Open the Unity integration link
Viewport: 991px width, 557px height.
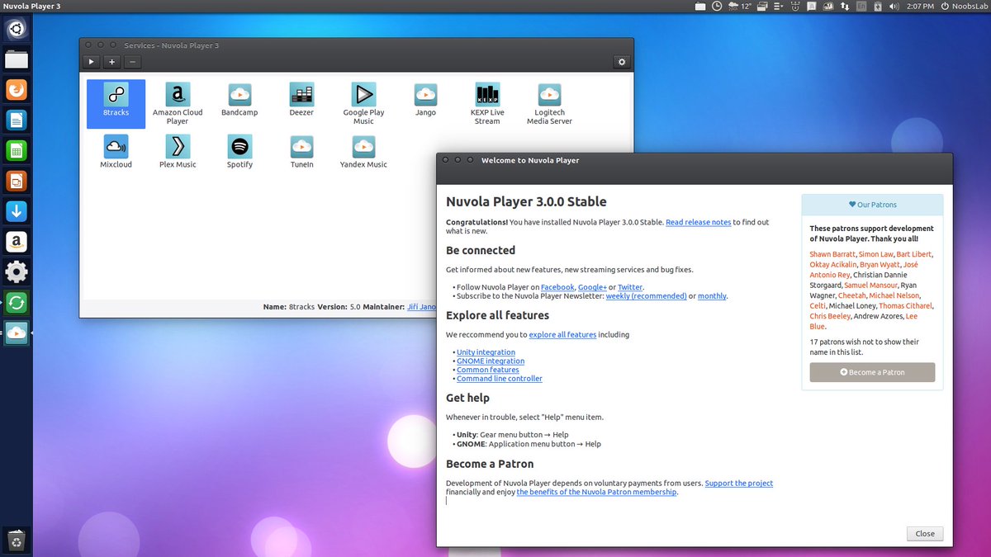(x=486, y=352)
